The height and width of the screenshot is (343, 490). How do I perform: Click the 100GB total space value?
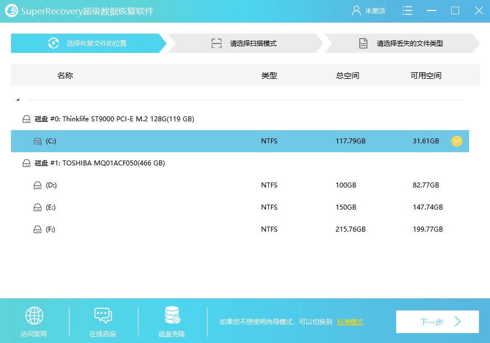pos(346,185)
